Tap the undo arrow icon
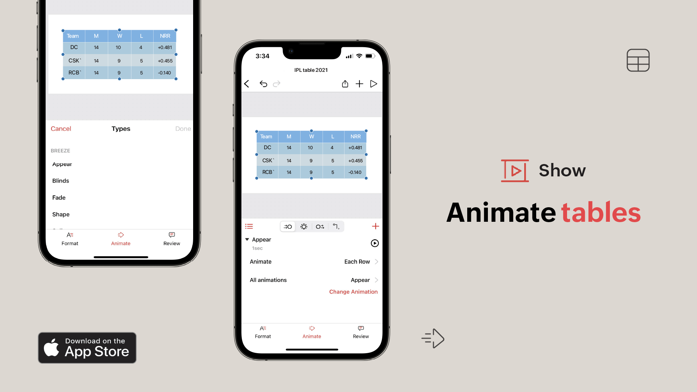The width and height of the screenshot is (697, 392). pyautogui.click(x=263, y=84)
